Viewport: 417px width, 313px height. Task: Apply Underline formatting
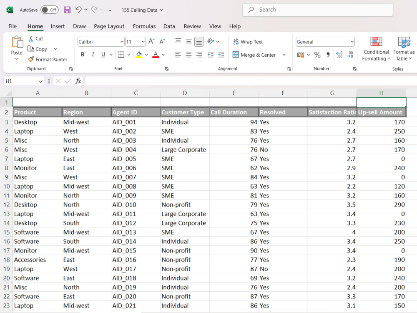[103, 55]
